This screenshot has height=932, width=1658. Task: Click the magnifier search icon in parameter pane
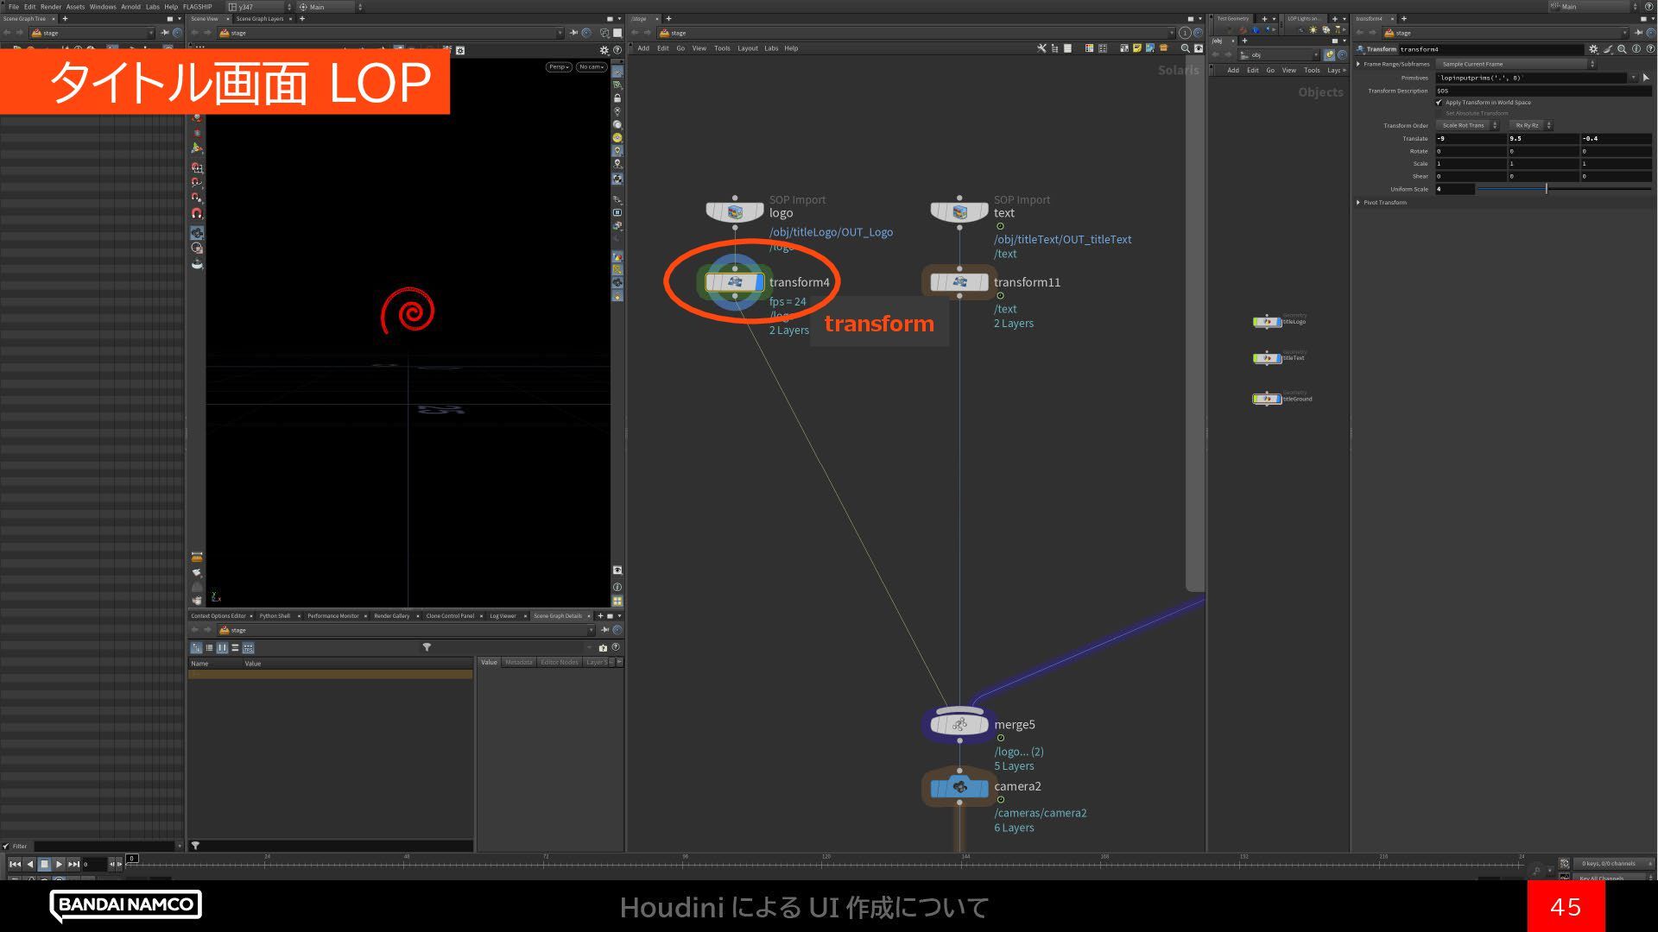pyautogui.click(x=1622, y=49)
